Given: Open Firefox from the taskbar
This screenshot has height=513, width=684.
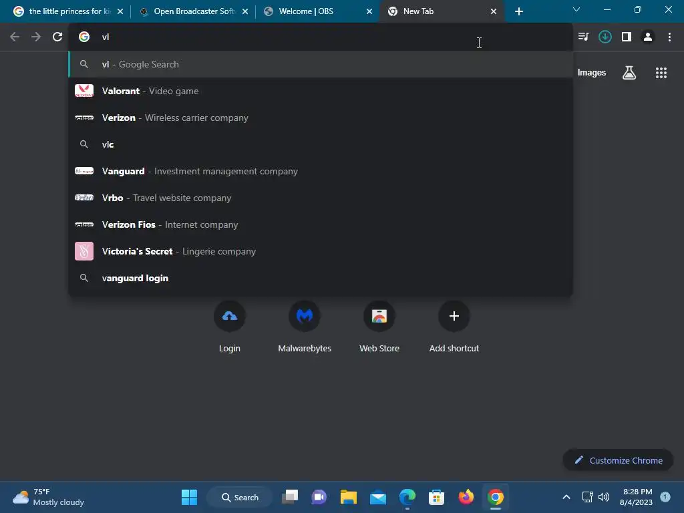Looking at the screenshot, I should pyautogui.click(x=466, y=497).
